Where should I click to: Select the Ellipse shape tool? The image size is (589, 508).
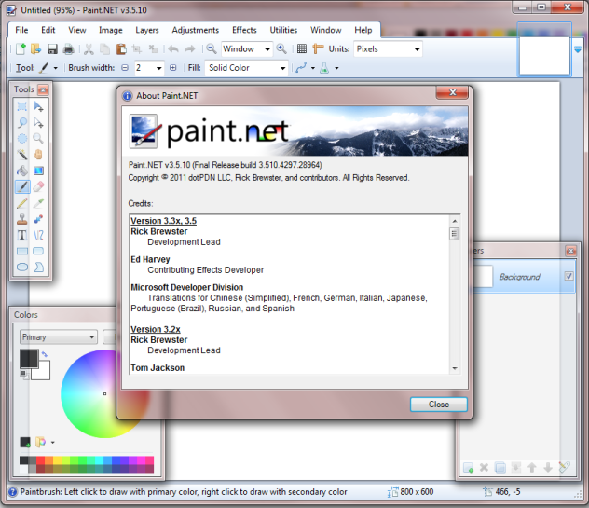pos(22,267)
